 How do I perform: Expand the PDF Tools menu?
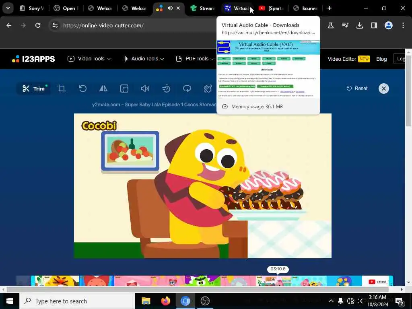click(195, 59)
